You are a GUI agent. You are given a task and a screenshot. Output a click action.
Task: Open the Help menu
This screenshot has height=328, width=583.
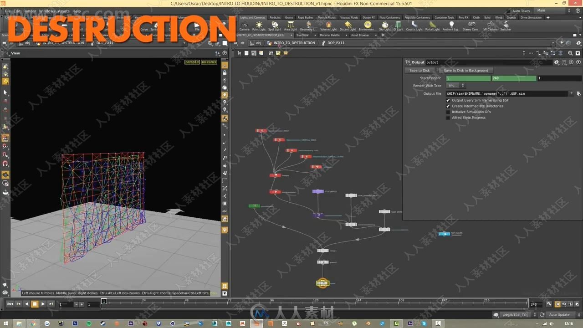tap(77, 11)
